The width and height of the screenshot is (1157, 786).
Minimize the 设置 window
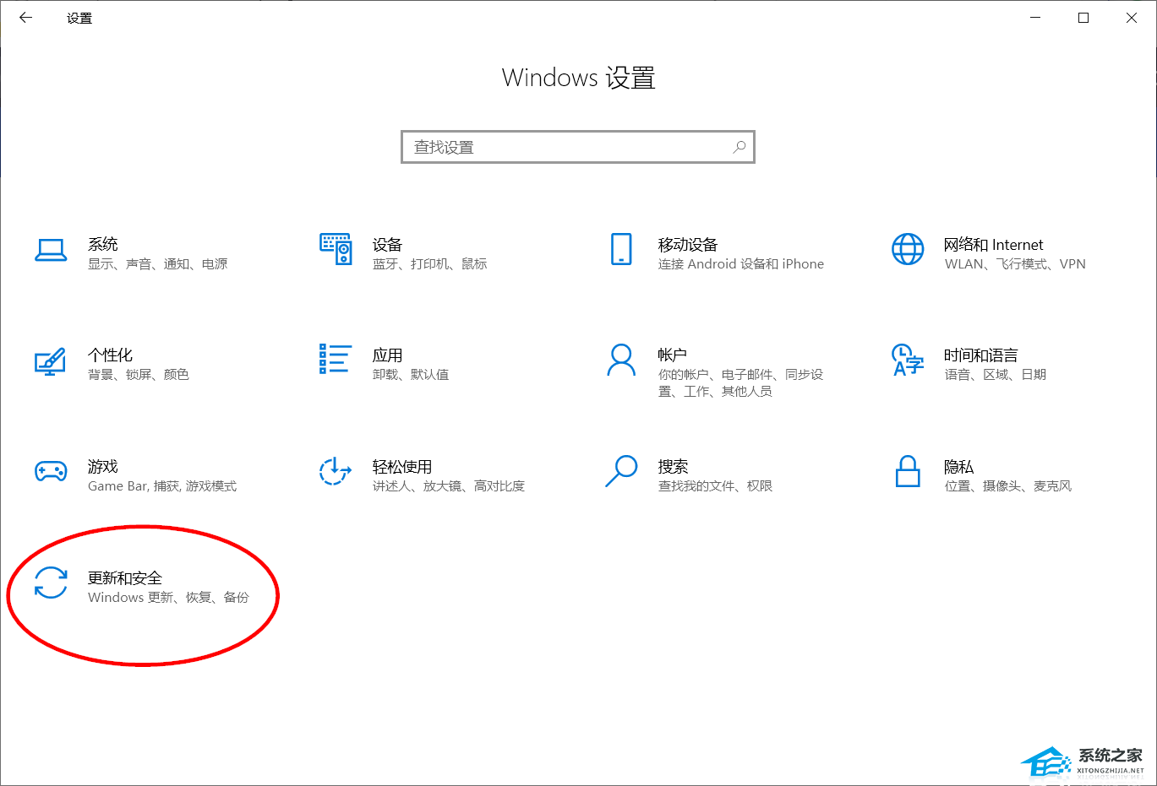click(x=1035, y=18)
